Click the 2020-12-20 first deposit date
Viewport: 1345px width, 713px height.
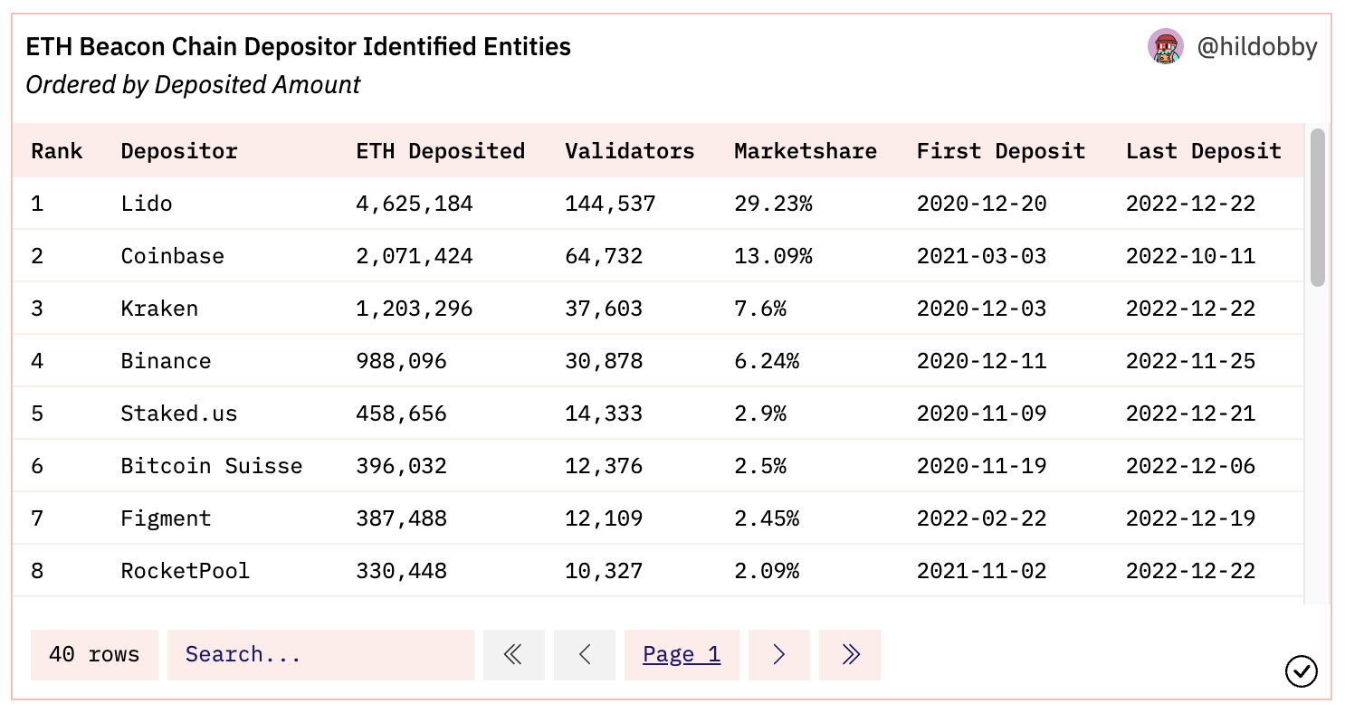[x=981, y=204]
